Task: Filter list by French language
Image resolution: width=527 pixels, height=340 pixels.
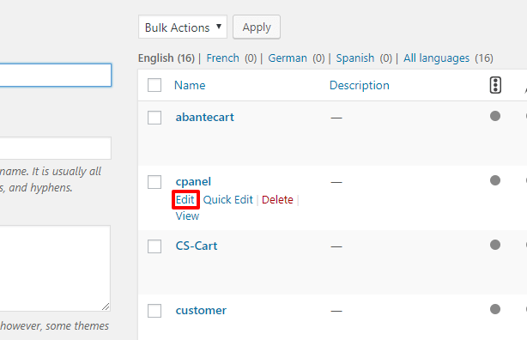Action: tap(222, 58)
